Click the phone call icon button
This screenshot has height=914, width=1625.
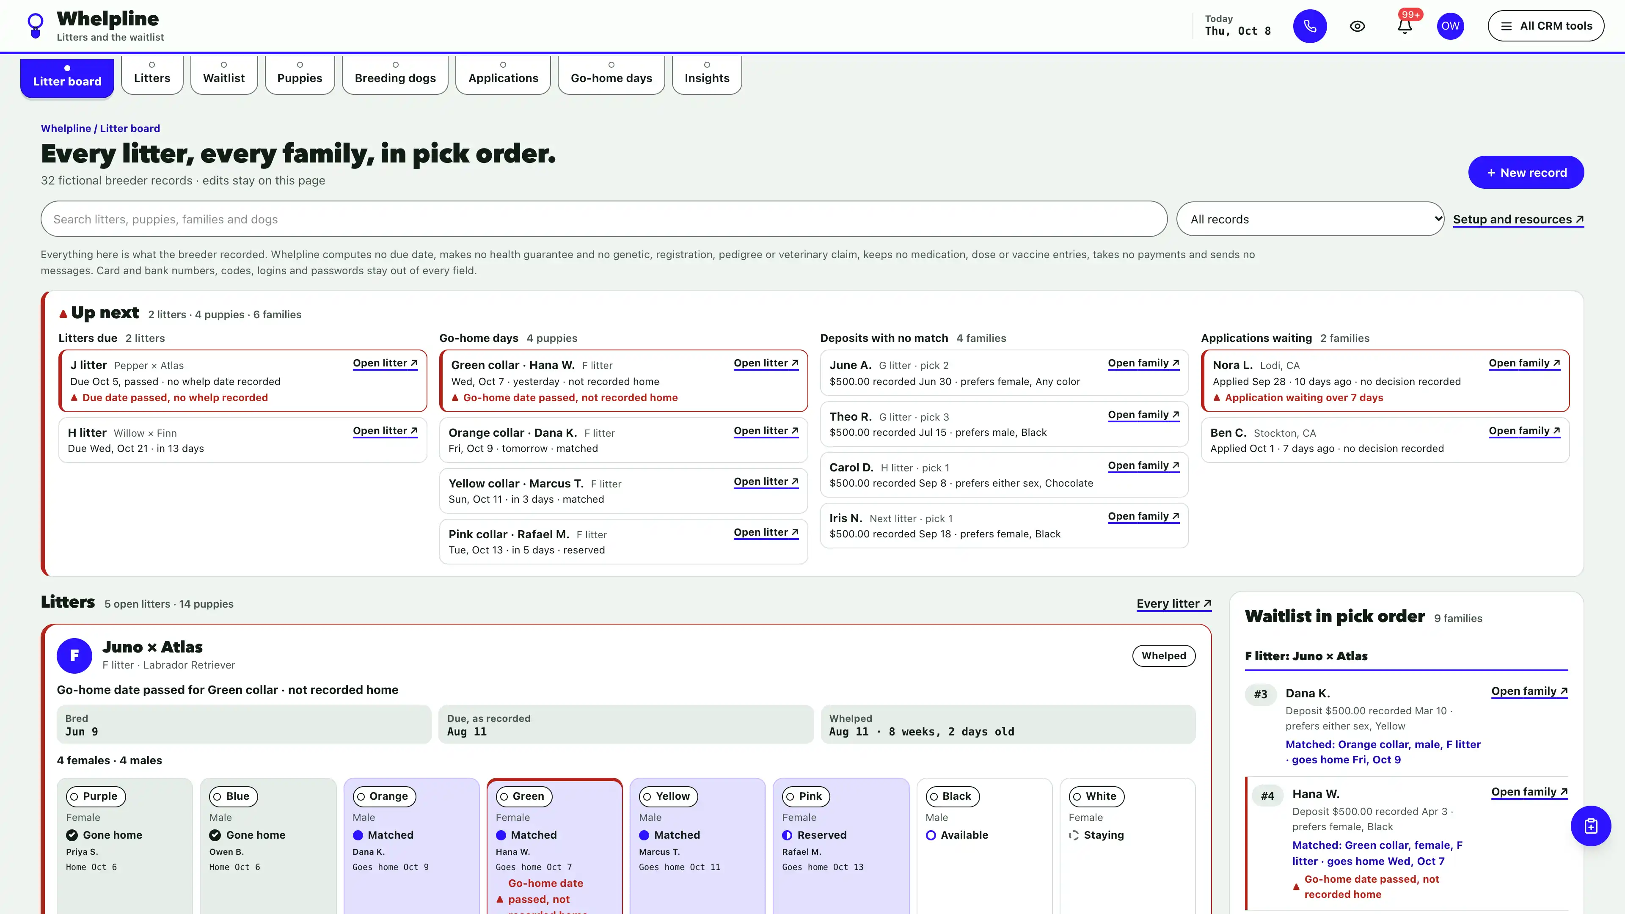click(x=1310, y=26)
